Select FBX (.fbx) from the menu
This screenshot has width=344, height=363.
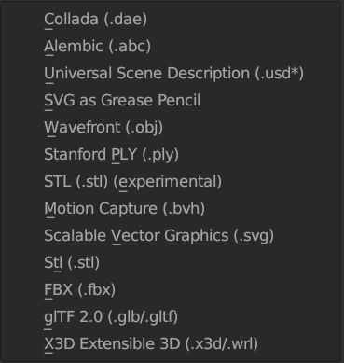[x=171, y=290]
